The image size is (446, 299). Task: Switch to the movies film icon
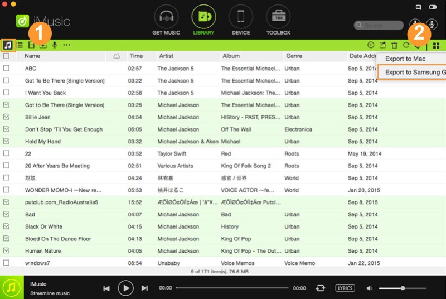point(31,45)
